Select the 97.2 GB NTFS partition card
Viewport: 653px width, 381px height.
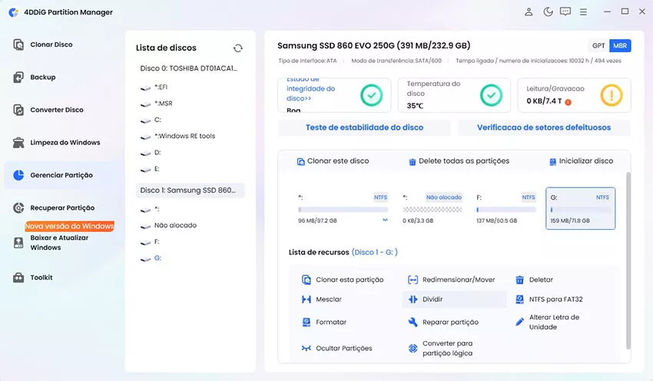[343, 209]
